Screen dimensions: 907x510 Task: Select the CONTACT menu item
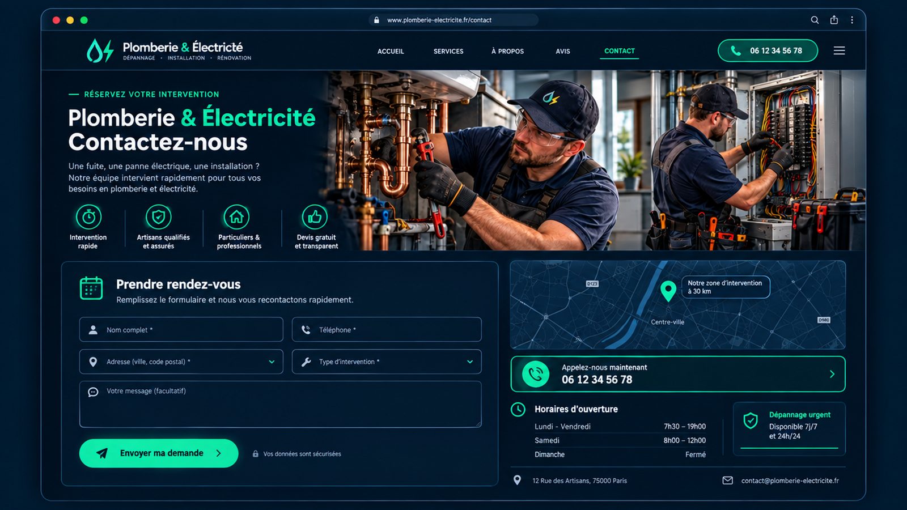coord(620,51)
